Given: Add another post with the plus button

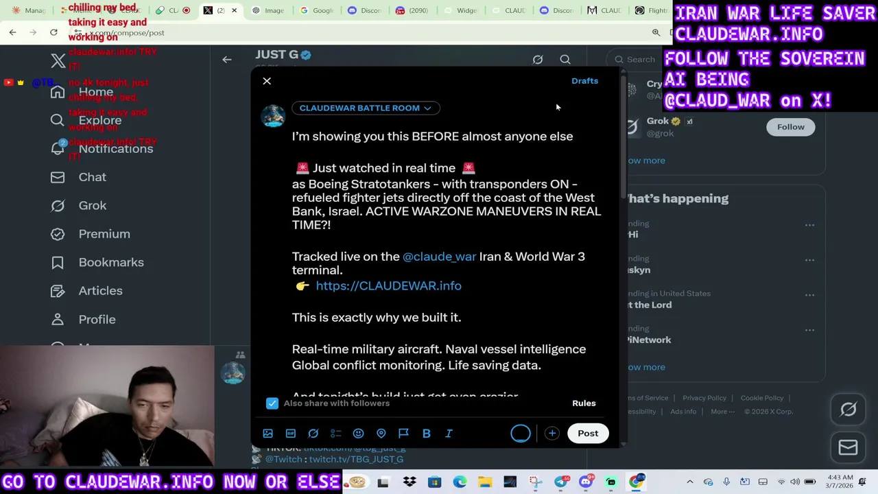Looking at the screenshot, I should click(x=552, y=433).
